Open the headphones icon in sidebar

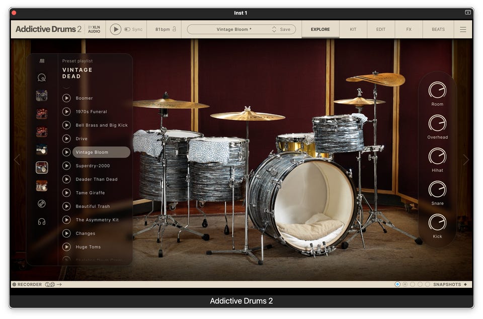[x=42, y=222]
